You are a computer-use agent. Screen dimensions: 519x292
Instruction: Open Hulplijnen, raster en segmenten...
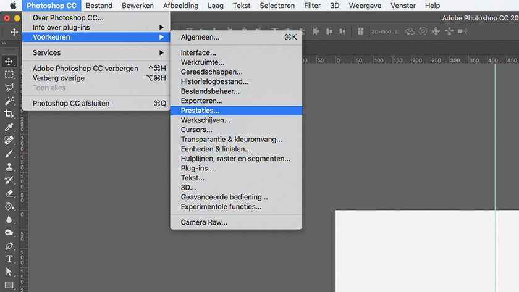pyautogui.click(x=236, y=159)
